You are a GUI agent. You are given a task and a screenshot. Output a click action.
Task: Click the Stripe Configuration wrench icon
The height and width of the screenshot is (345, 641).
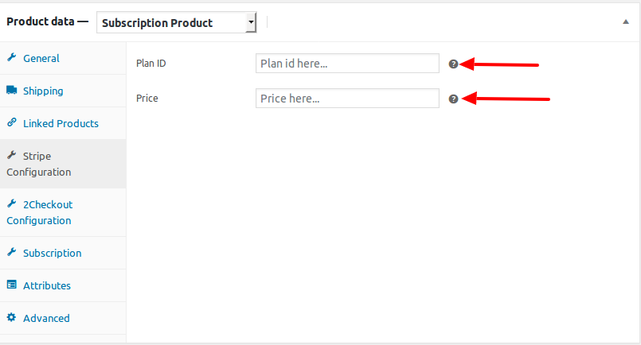click(12, 155)
